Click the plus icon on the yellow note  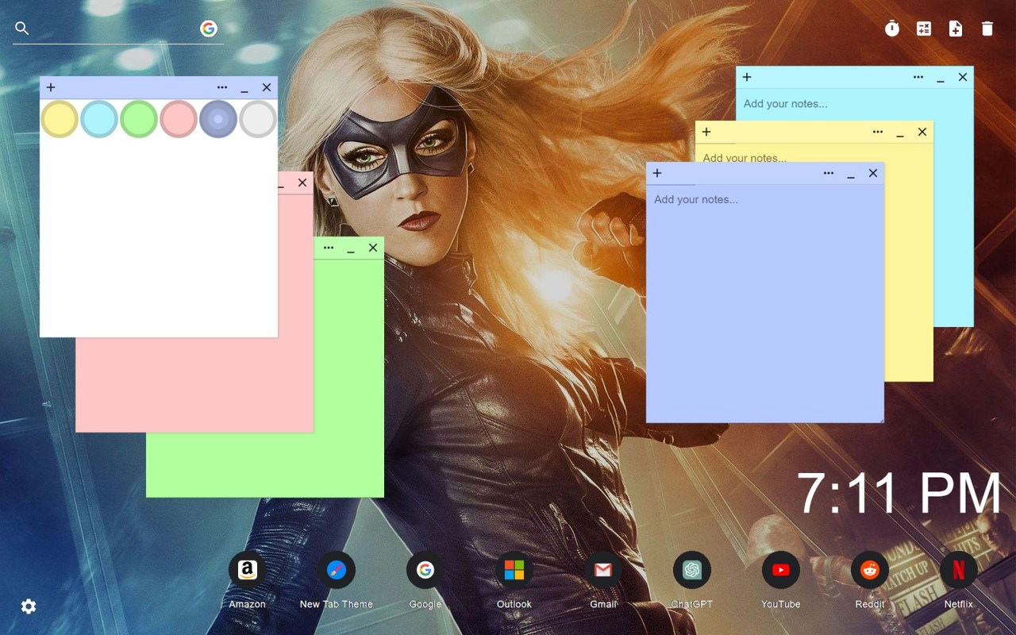(x=706, y=132)
